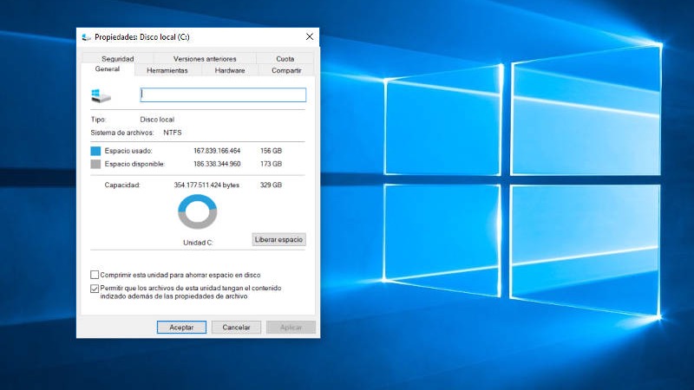Click the drive name input field
This screenshot has width=694, height=390.
tap(223, 94)
